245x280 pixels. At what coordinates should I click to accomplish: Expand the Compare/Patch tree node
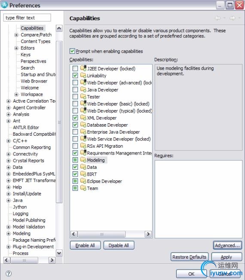[16, 35]
